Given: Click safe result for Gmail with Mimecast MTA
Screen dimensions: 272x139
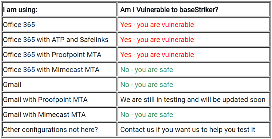Looking at the screenshot, I should [x=146, y=115].
